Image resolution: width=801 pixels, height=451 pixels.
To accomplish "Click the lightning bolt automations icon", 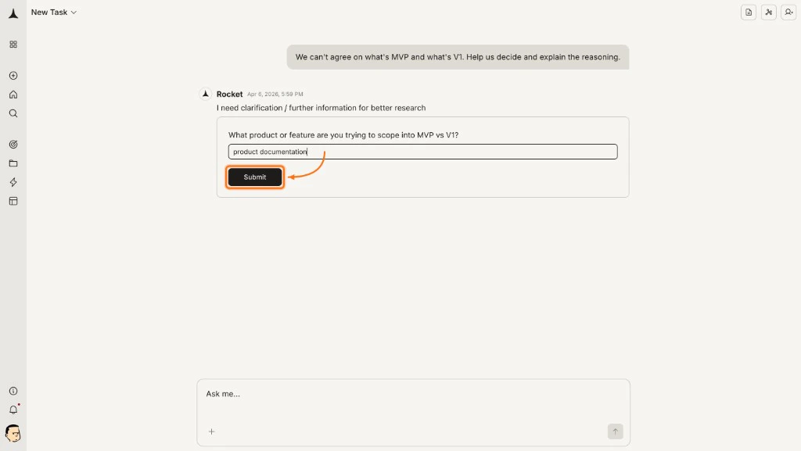I will 13,182.
